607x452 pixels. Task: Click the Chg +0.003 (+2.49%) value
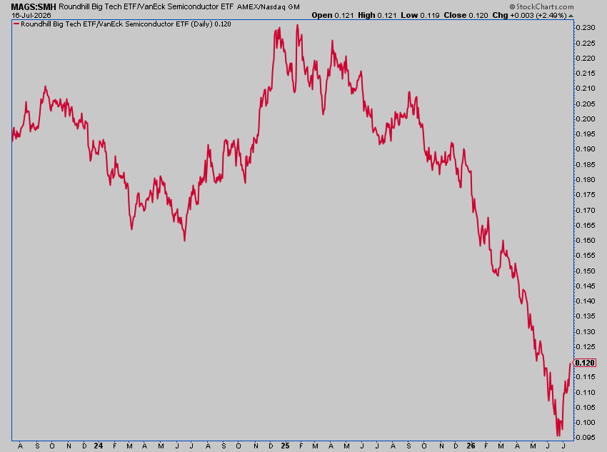[530, 16]
